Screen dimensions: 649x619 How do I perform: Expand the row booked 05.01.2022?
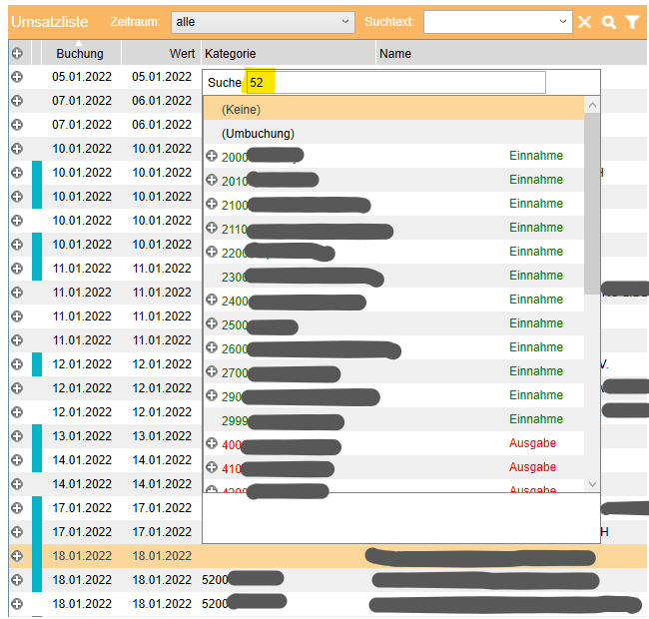(17, 77)
